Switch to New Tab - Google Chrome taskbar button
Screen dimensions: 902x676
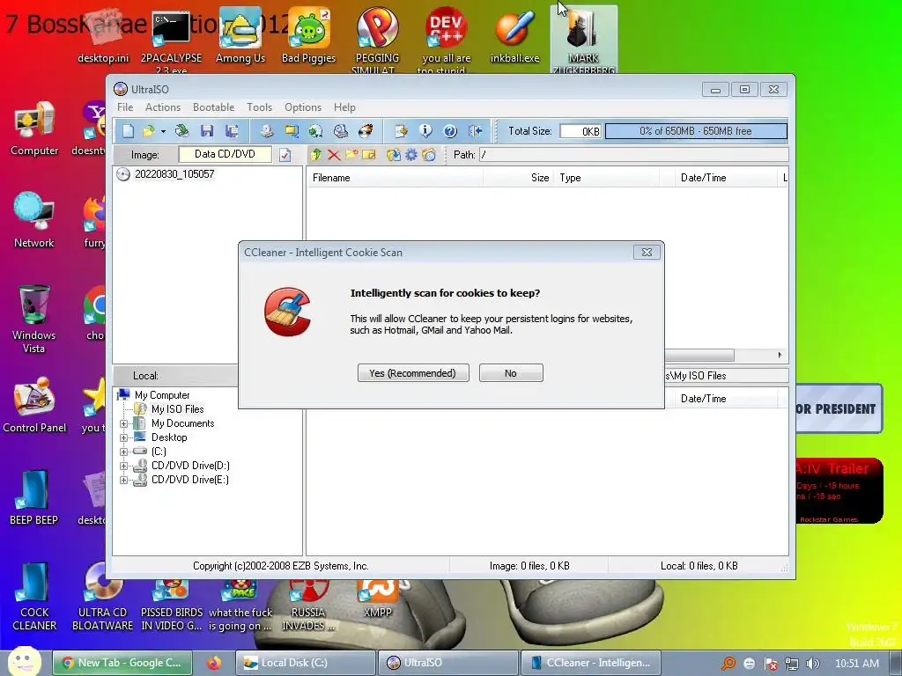click(x=122, y=663)
